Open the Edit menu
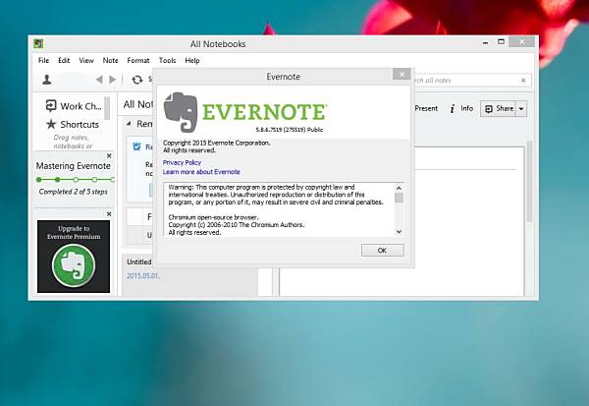This screenshot has height=406, width=589. point(64,60)
